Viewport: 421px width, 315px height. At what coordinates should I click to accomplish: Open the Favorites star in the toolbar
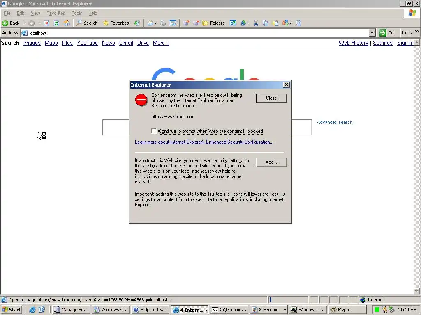[x=116, y=23]
